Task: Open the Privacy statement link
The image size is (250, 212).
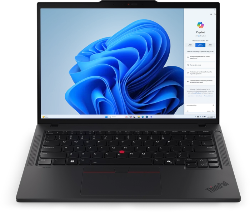Action: pyautogui.click(x=208, y=96)
